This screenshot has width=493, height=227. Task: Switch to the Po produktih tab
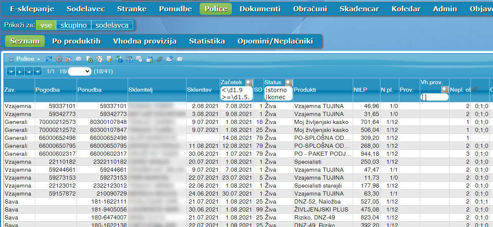point(77,41)
